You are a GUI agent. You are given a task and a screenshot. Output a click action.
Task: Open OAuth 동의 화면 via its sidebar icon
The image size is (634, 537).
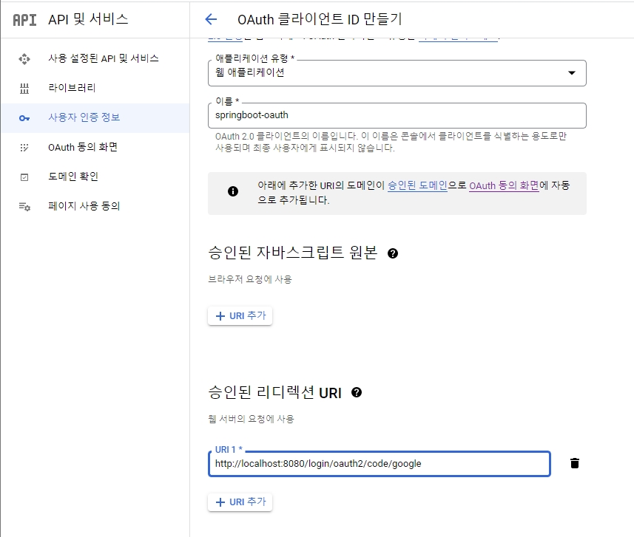pos(24,148)
